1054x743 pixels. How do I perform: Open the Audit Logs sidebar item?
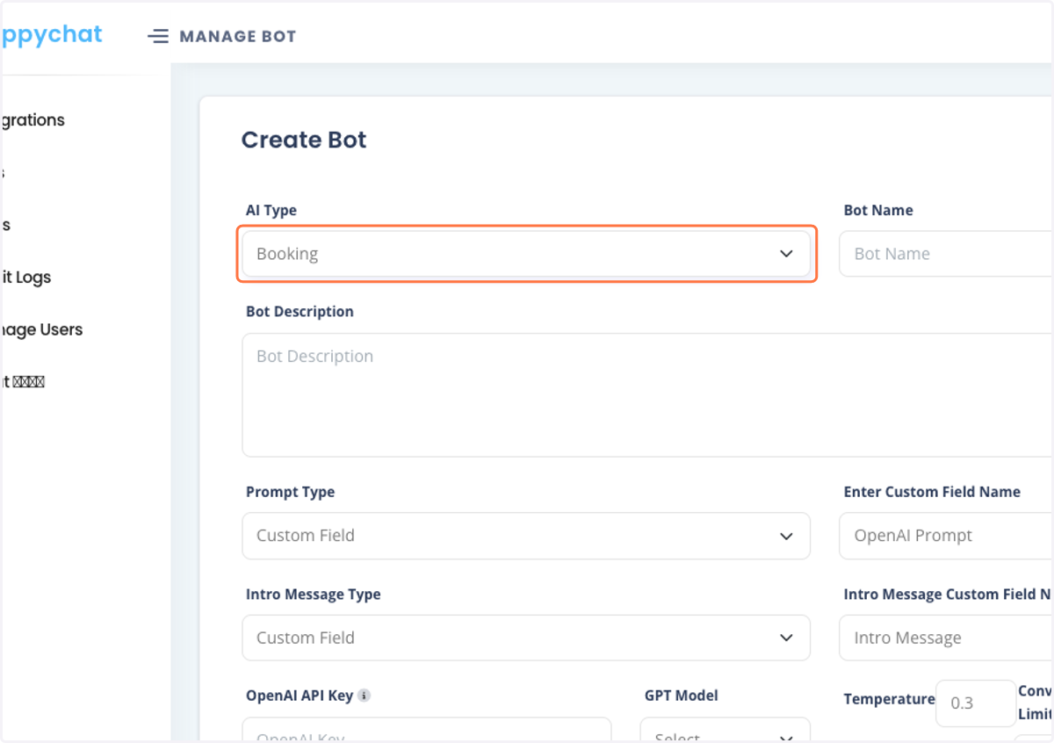pyautogui.click(x=25, y=278)
